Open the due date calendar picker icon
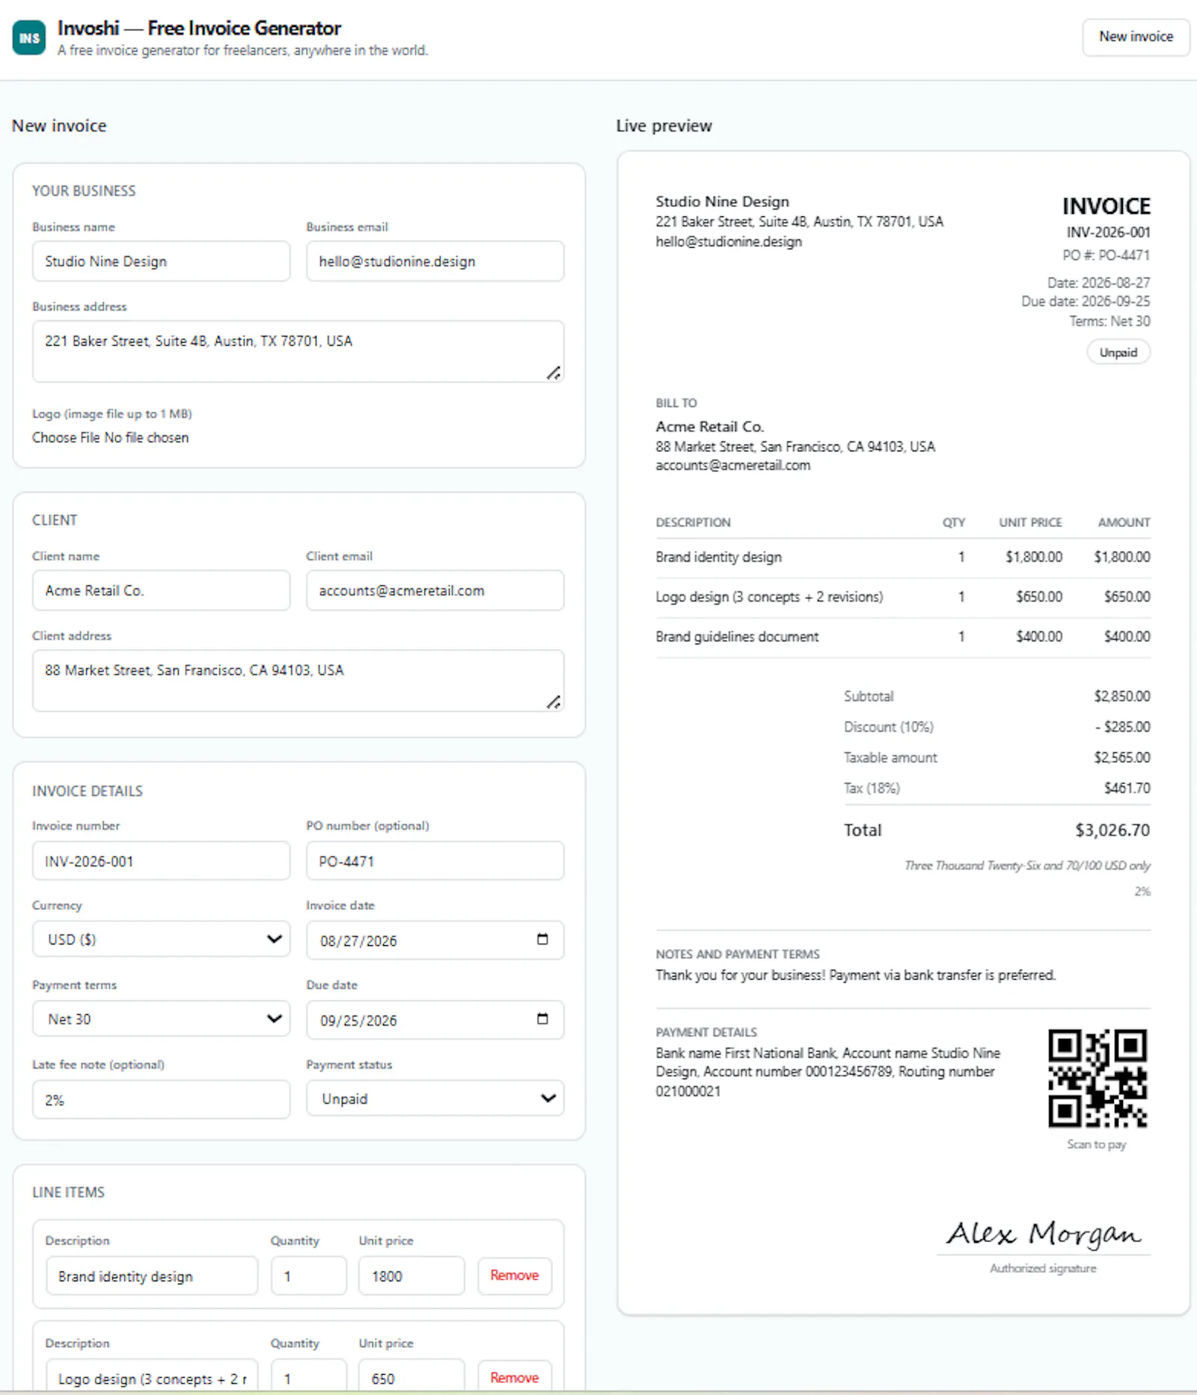This screenshot has width=1197, height=1395. [x=542, y=1019]
